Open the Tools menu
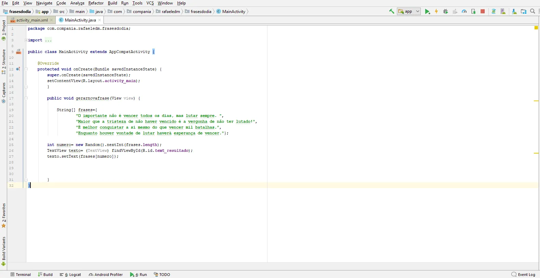The width and height of the screenshot is (540, 278). pyautogui.click(x=137, y=3)
